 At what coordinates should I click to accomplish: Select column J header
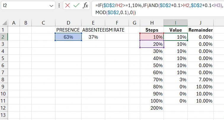point(200,23)
